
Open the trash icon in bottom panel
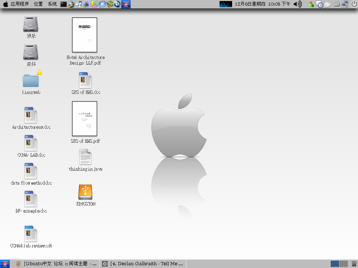click(354, 264)
